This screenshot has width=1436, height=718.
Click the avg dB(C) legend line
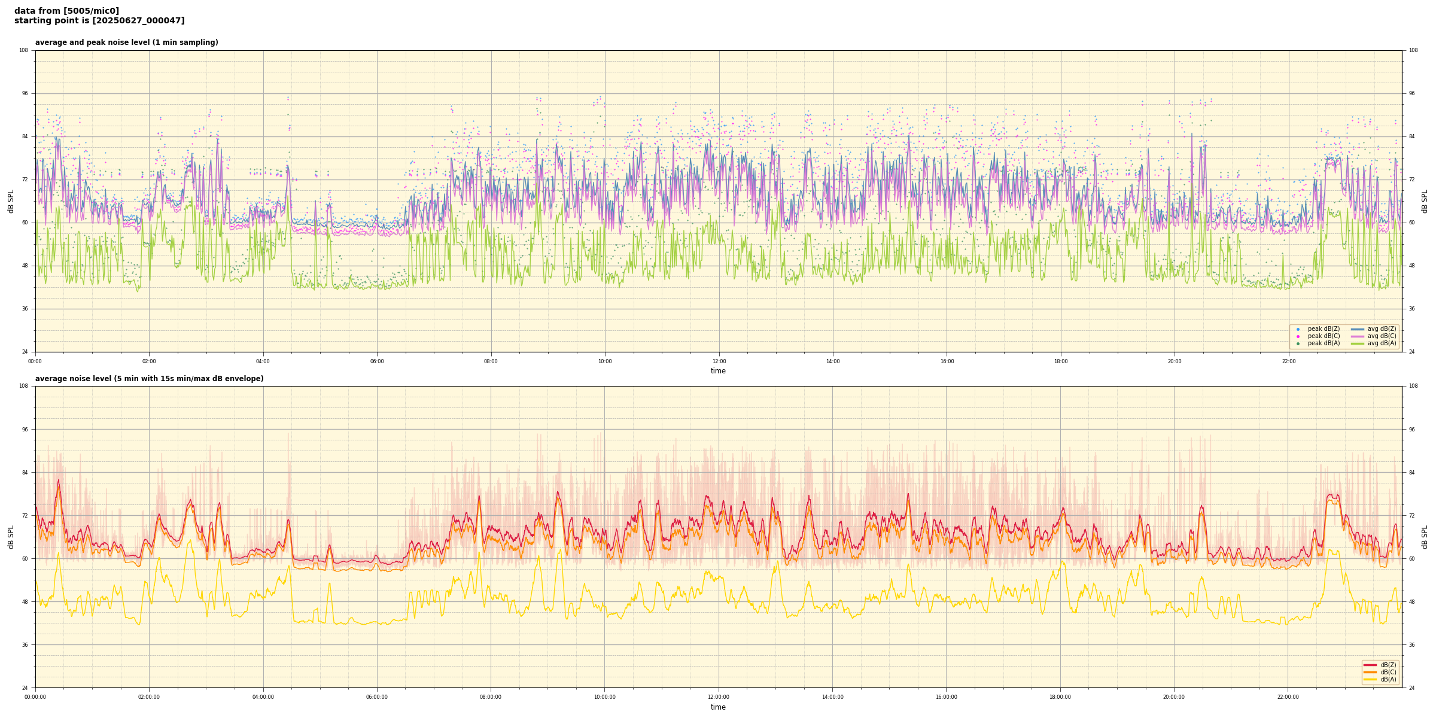[1358, 336]
